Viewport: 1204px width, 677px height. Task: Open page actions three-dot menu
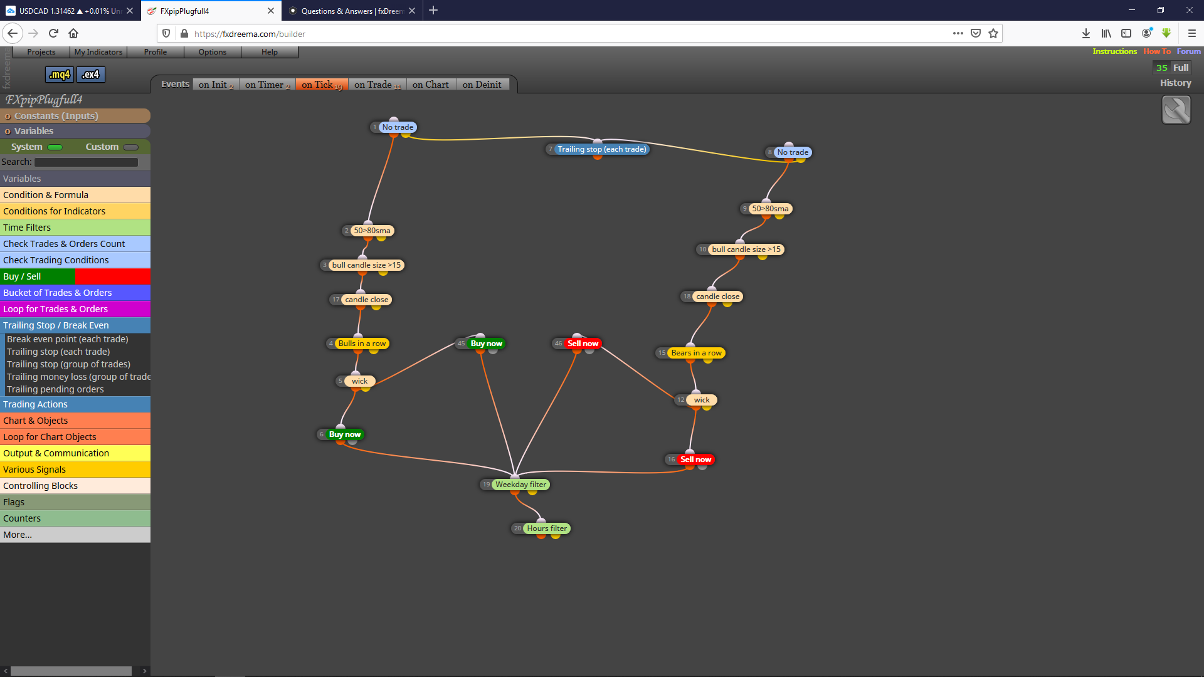pos(958,33)
